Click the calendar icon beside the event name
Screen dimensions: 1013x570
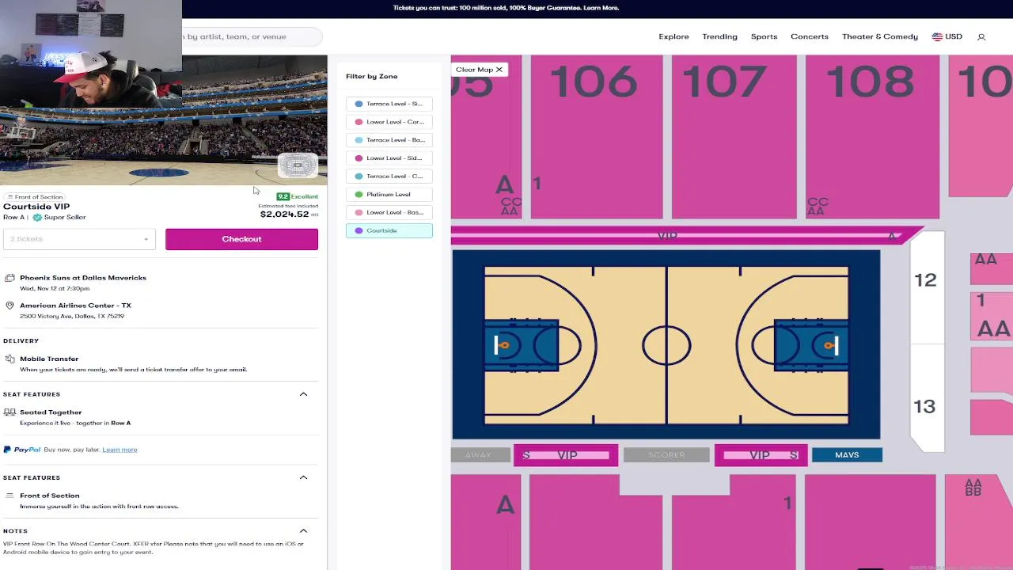(x=9, y=278)
